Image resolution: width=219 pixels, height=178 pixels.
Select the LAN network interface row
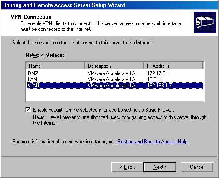pos(115,79)
